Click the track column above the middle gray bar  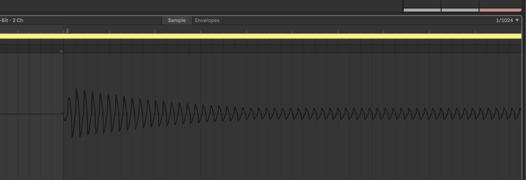click(x=460, y=3)
